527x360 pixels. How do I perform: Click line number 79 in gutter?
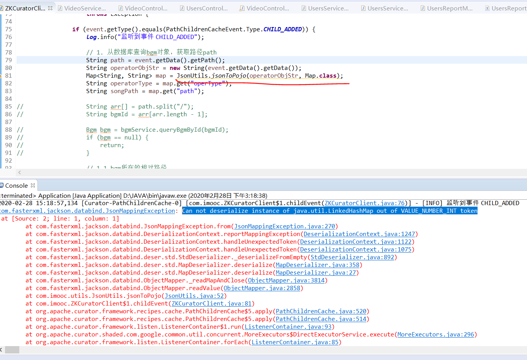tap(8, 60)
